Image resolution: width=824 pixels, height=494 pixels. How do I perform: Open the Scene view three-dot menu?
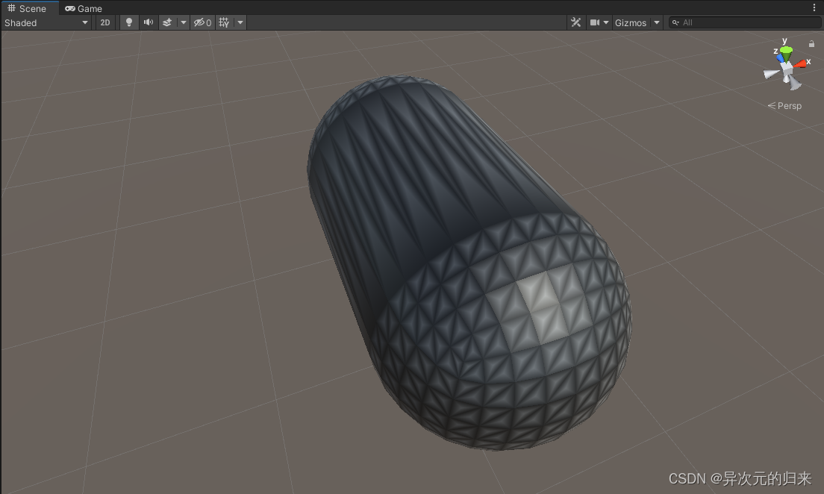click(814, 8)
